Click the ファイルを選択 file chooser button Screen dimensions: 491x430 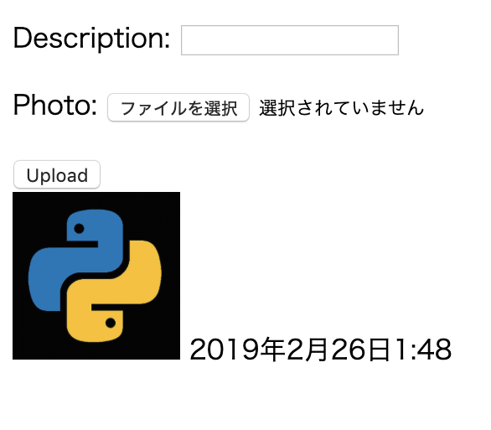(178, 107)
